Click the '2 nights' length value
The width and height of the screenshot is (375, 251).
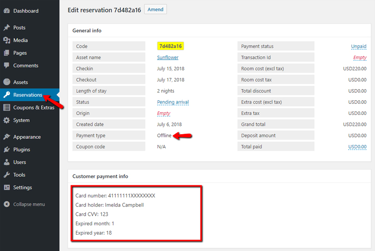(x=166, y=91)
